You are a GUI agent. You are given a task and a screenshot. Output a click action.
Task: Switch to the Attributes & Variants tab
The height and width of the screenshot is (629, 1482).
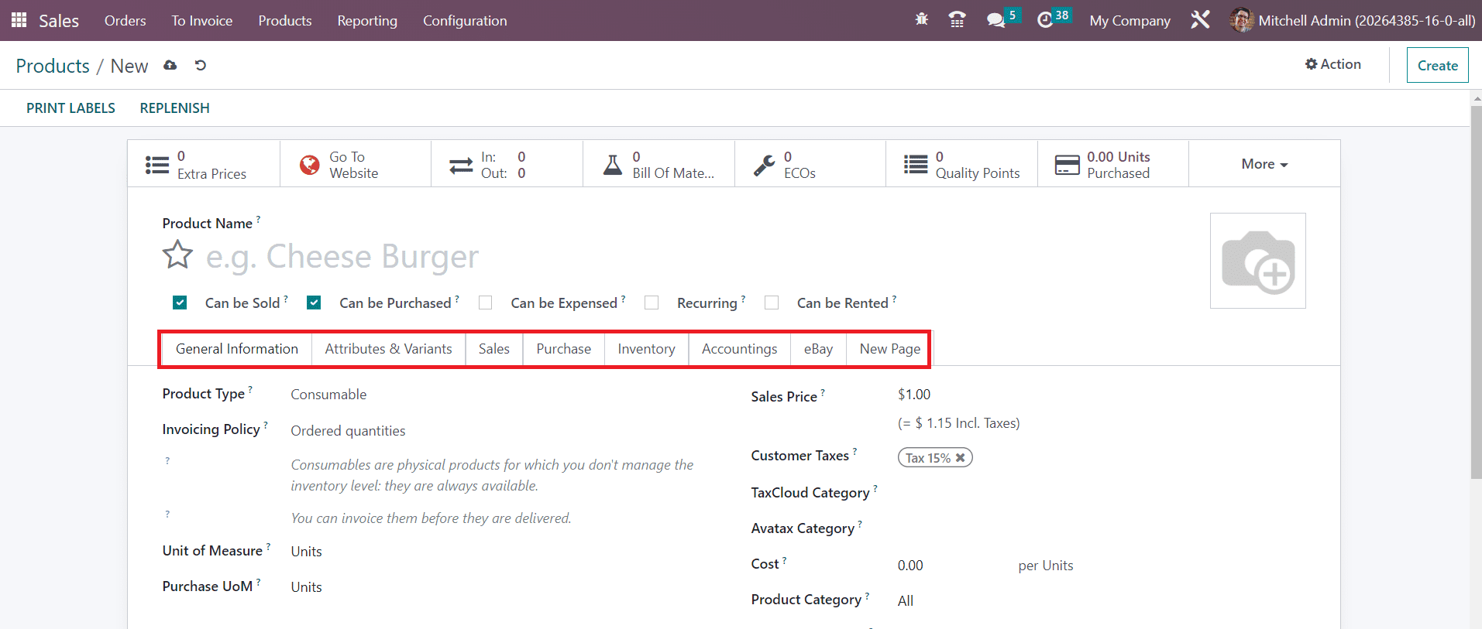pos(388,349)
